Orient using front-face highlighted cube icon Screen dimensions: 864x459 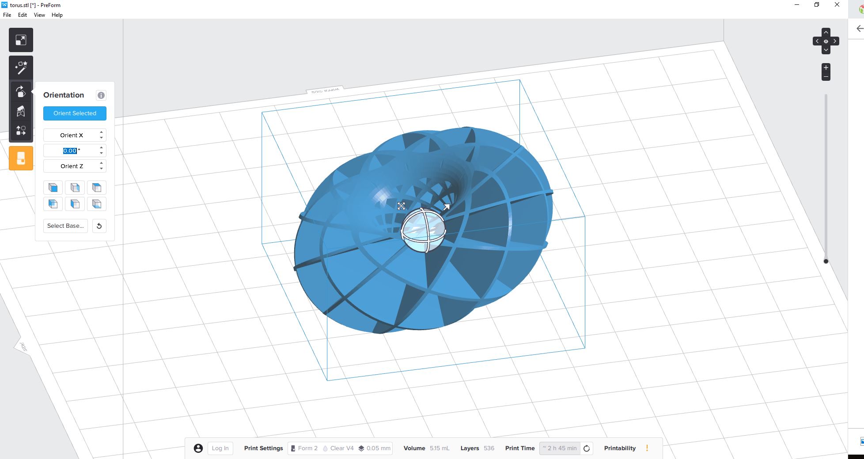tap(53, 188)
